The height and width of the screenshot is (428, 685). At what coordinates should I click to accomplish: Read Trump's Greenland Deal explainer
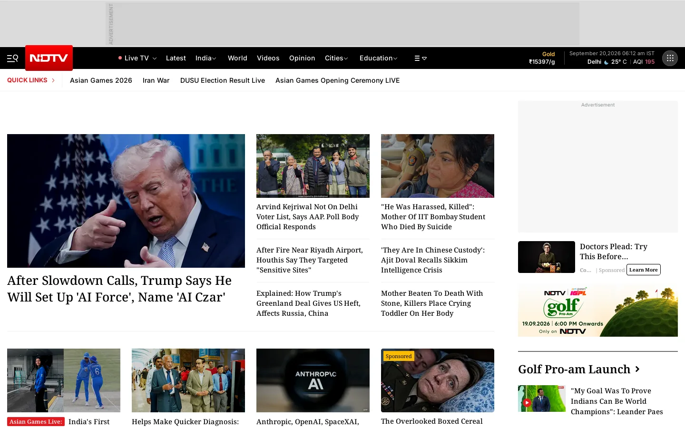(308, 303)
